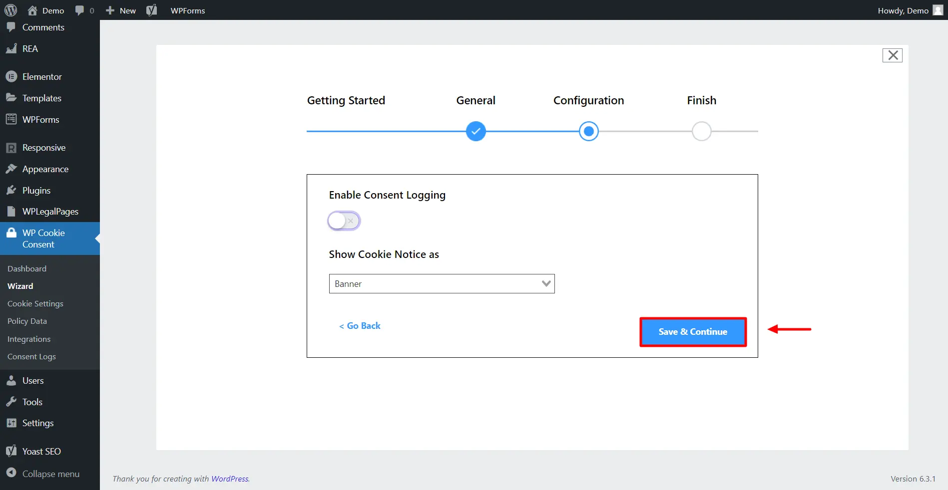Select the Appearance brush icon
The image size is (948, 490).
click(x=12, y=169)
